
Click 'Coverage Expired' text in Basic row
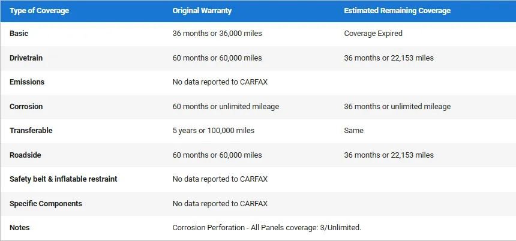tap(373, 34)
